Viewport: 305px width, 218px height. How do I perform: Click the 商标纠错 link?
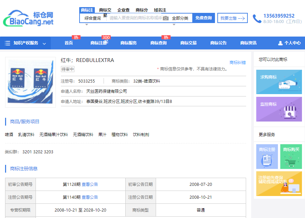(x=238, y=62)
